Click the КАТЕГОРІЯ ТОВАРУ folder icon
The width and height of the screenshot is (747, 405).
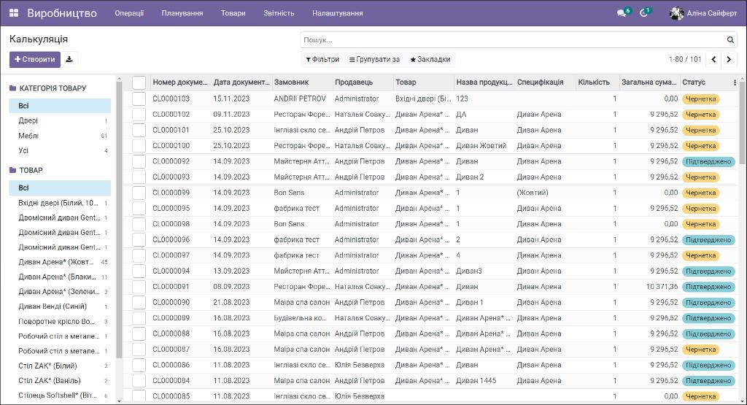(x=13, y=88)
